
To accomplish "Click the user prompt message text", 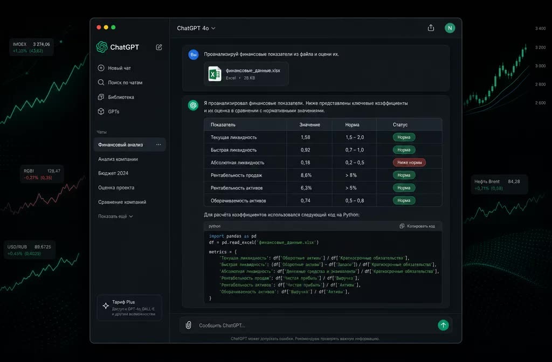I will [x=272, y=54].
